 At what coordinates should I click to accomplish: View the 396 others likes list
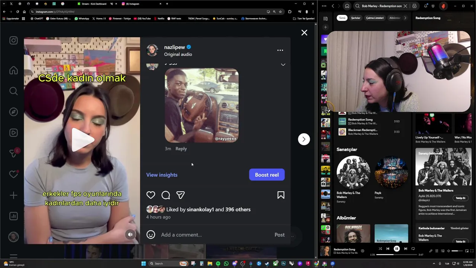click(x=238, y=210)
